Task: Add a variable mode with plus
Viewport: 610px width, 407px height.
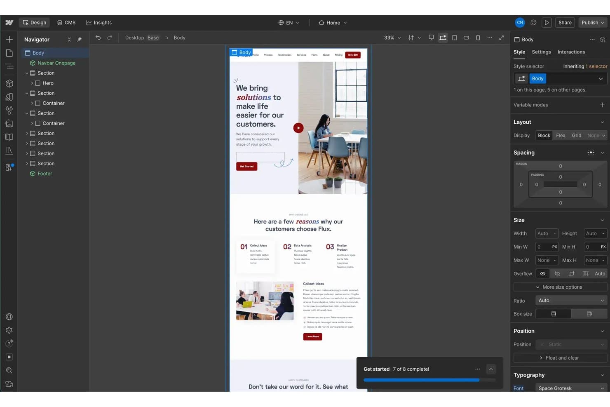Action: tap(602, 105)
